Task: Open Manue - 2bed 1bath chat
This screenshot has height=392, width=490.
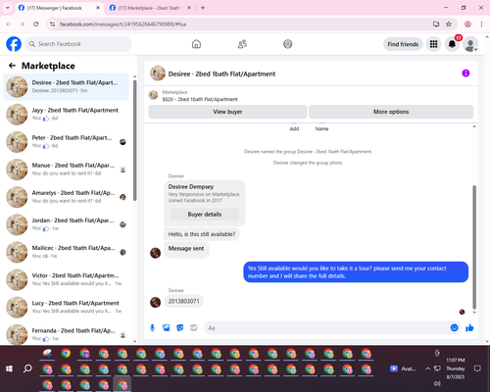Action: point(66,170)
